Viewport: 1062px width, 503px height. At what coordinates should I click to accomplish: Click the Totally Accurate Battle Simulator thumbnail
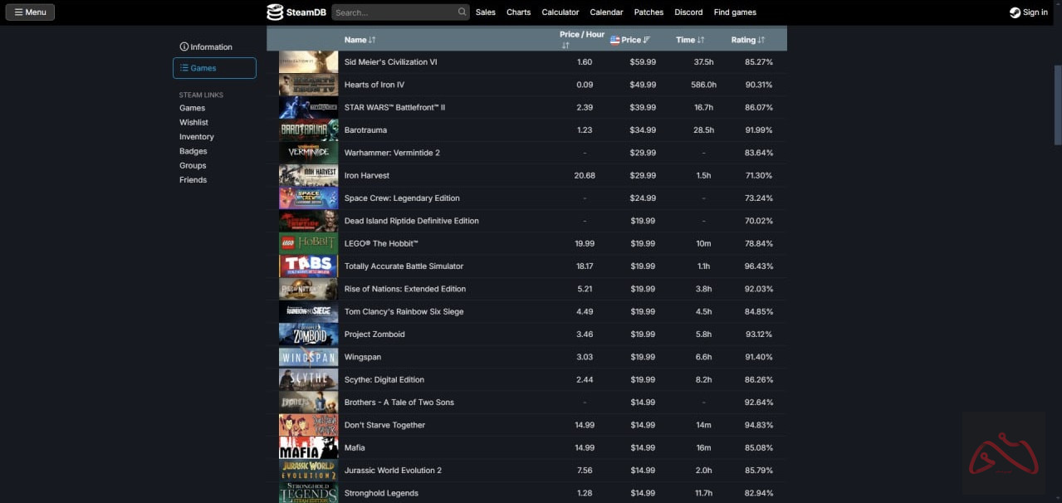click(x=308, y=266)
